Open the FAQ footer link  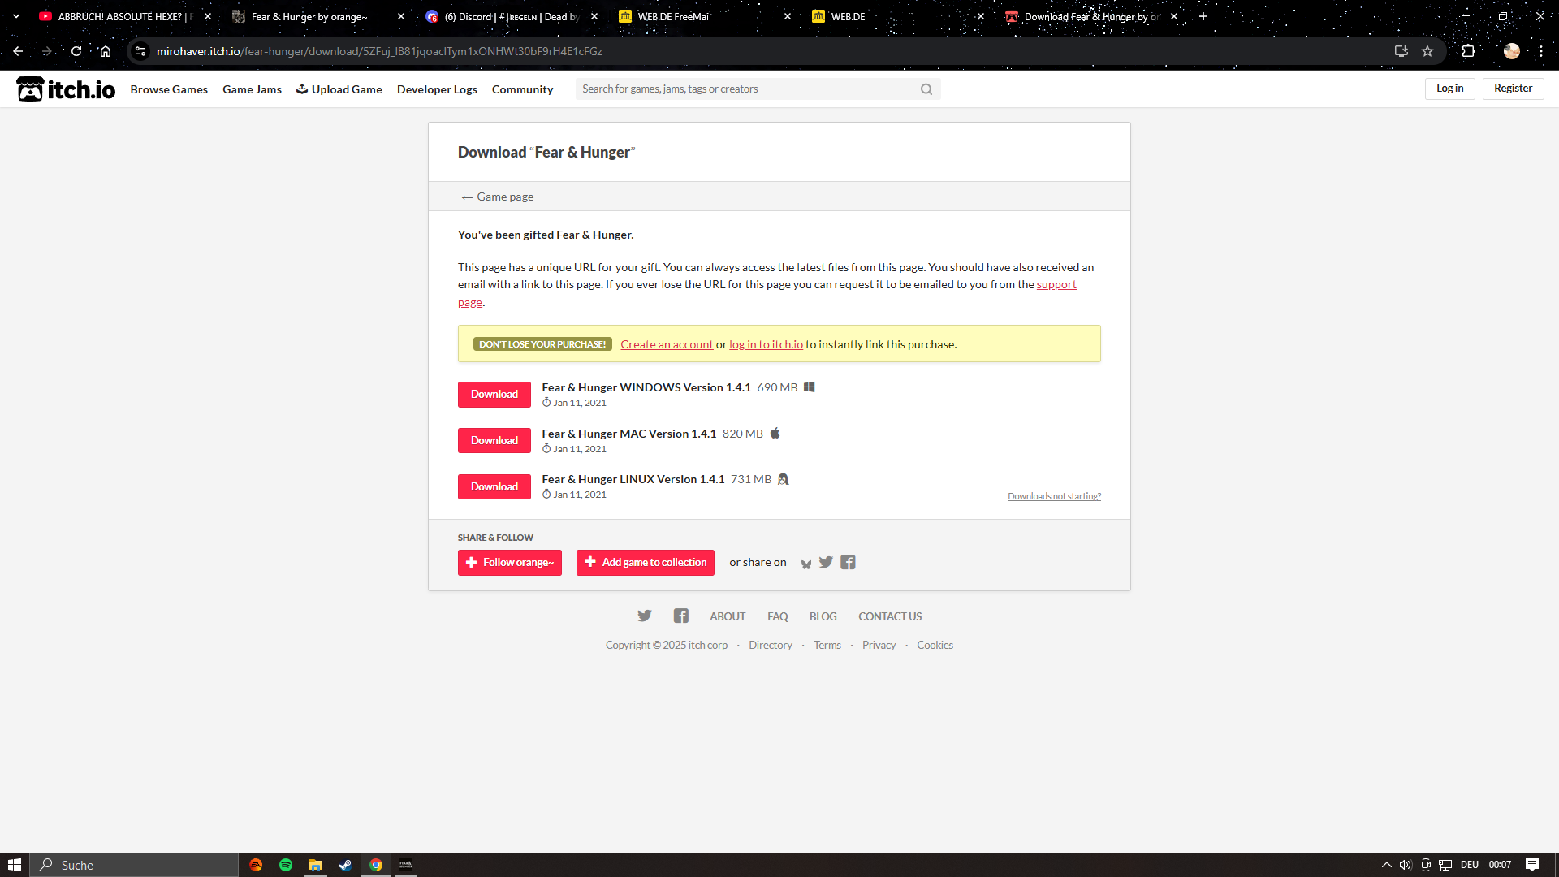click(x=778, y=616)
